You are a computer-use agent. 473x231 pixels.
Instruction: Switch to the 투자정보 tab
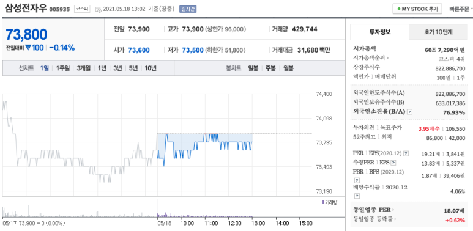[x=380, y=32]
